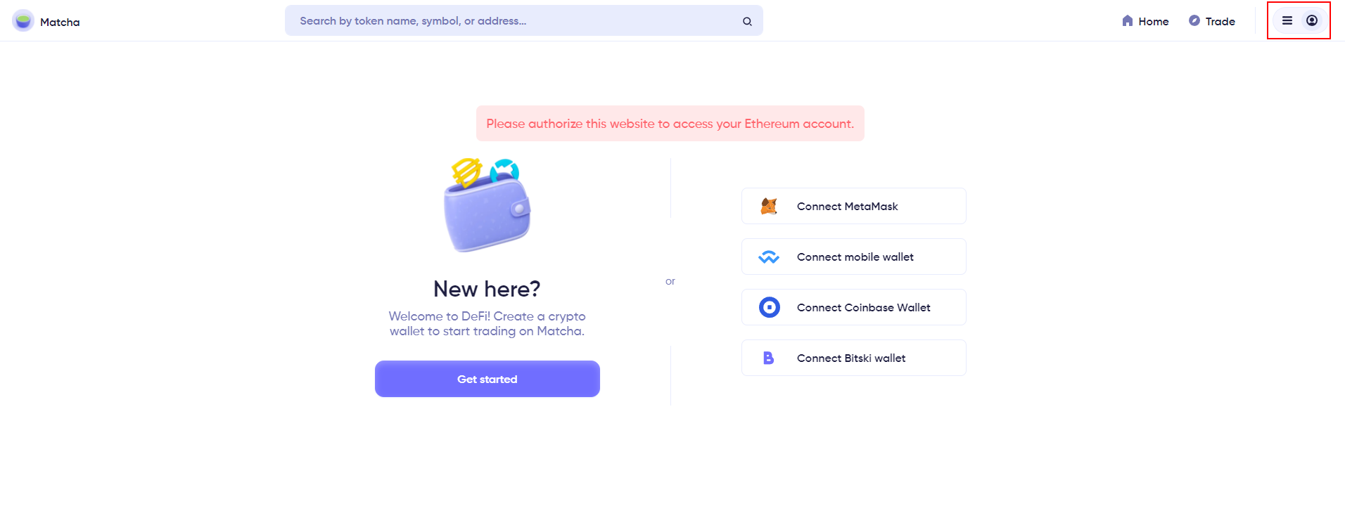Click the purple wallet illustration
This screenshot has height=525, width=1345.
[x=487, y=205]
